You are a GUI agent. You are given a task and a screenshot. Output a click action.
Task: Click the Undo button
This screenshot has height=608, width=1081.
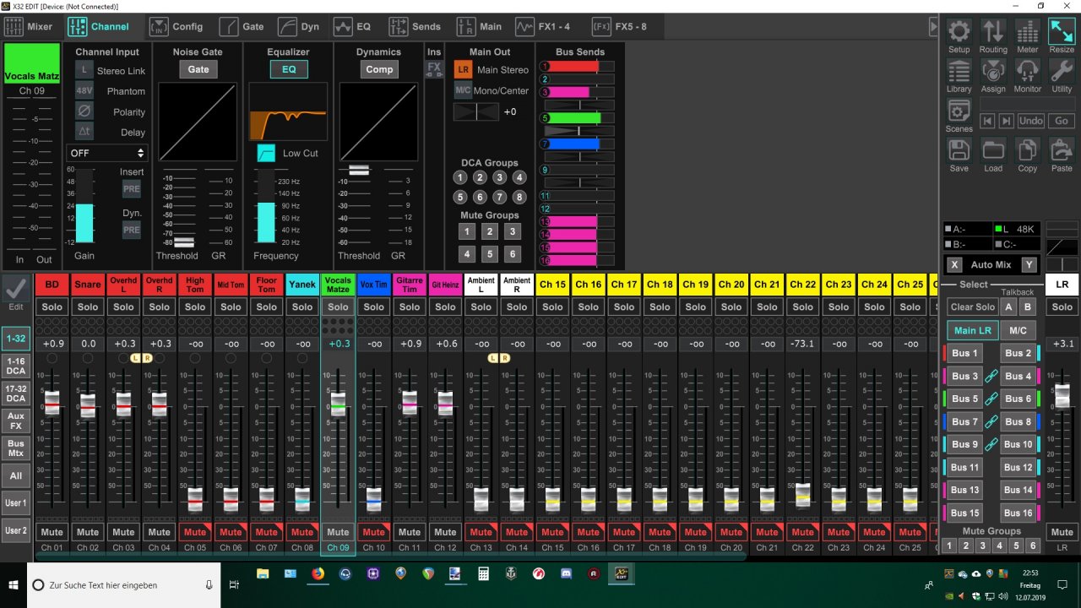coord(1030,121)
